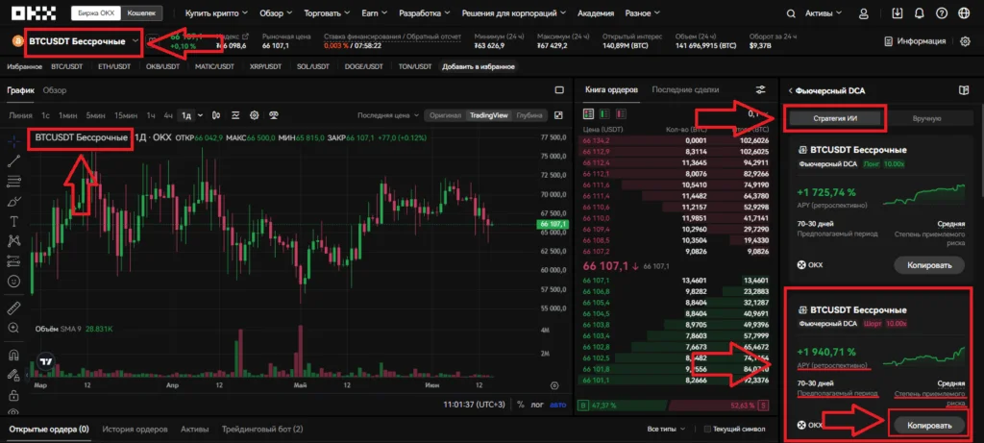The image size is (984, 443).
Task: Open the Все типы filter dropdown
Action: tap(665, 430)
